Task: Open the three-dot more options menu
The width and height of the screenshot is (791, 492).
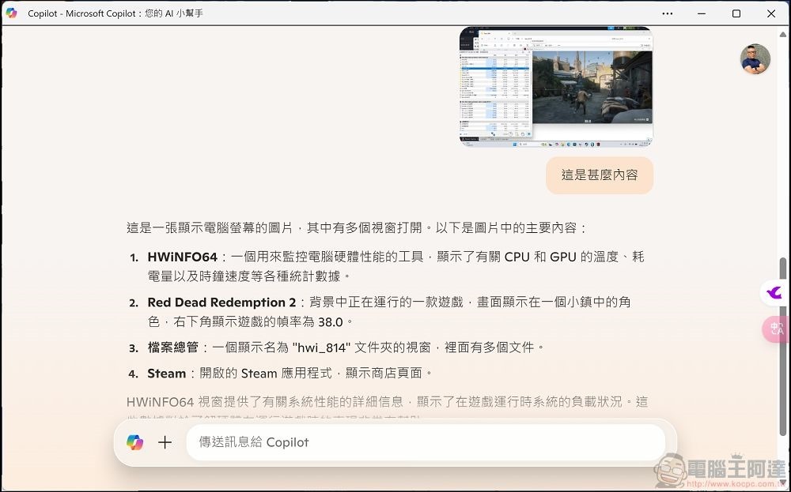Action: (x=668, y=13)
